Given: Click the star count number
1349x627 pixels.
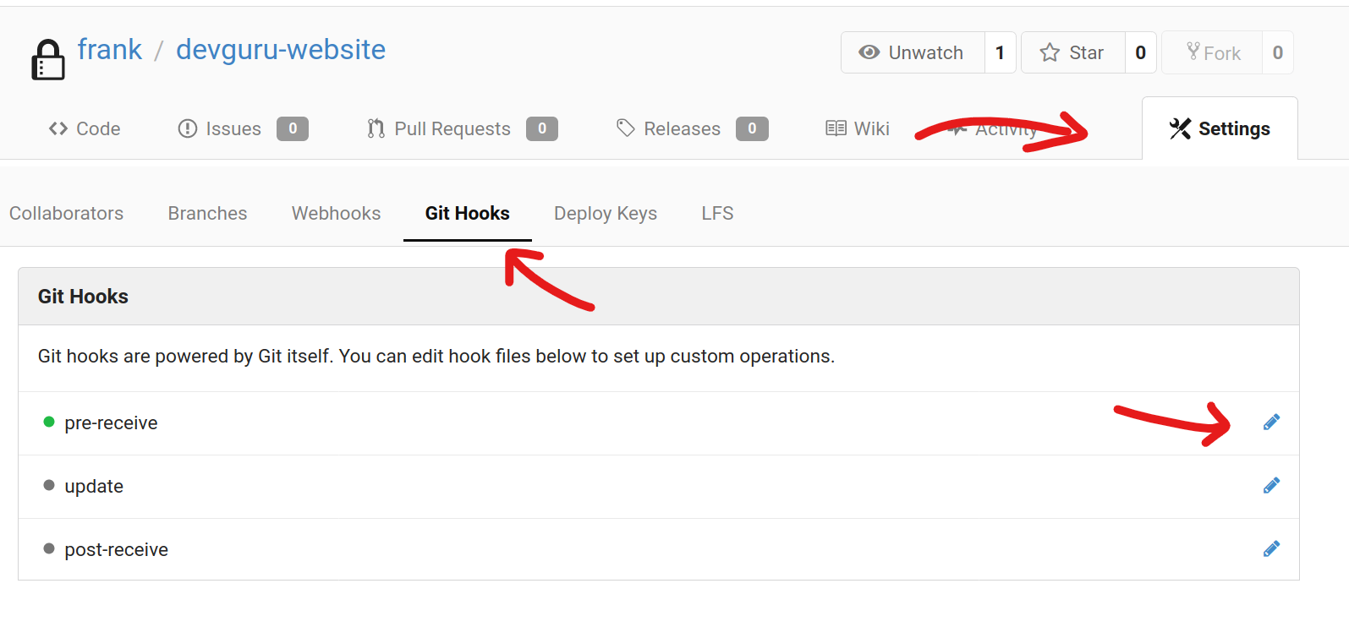Looking at the screenshot, I should pyautogui.click(x=1140, y=52).
